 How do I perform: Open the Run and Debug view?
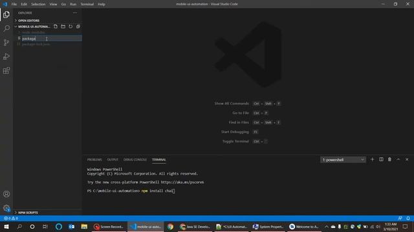[x=6, y=57]
